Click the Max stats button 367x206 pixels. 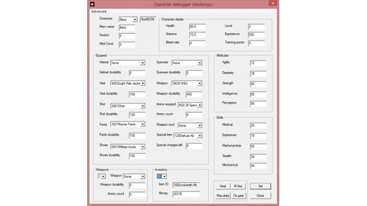coord(223,196)
